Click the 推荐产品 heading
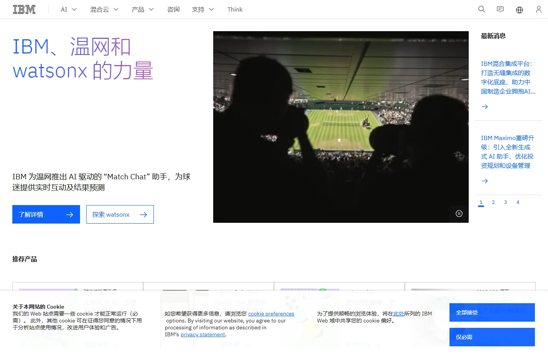Screen dimensions: 548x359 tap(25, 259)
